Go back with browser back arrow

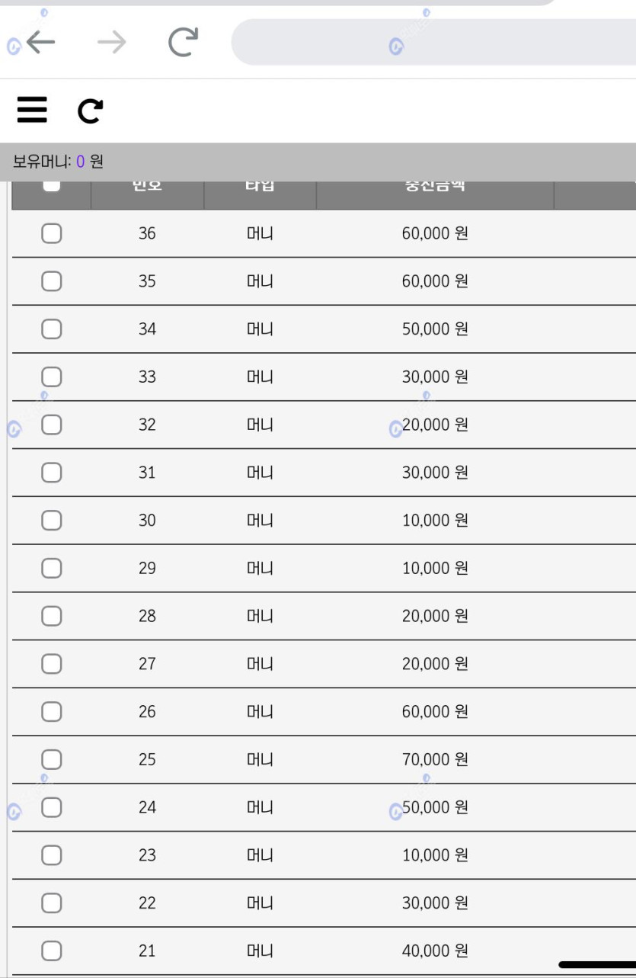40,43
